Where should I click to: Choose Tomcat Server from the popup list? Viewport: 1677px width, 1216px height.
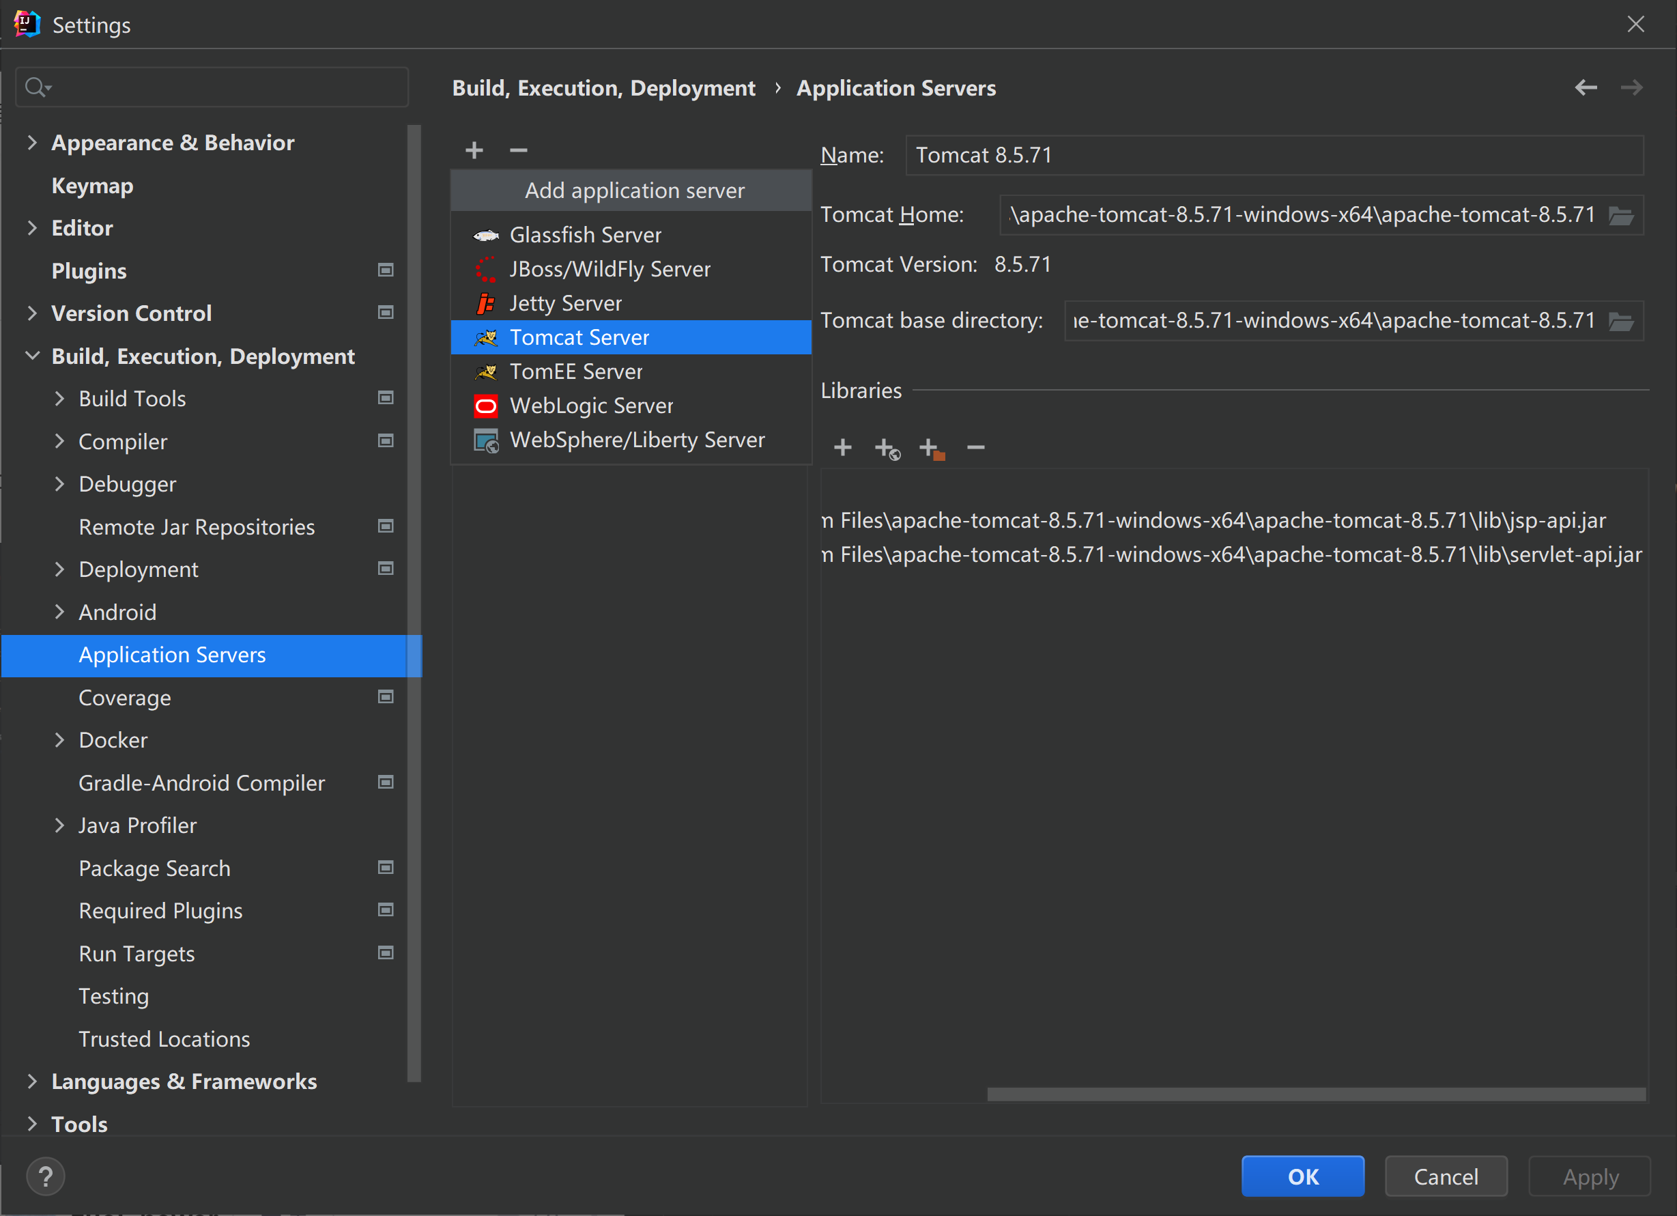[x=579, y=337]
